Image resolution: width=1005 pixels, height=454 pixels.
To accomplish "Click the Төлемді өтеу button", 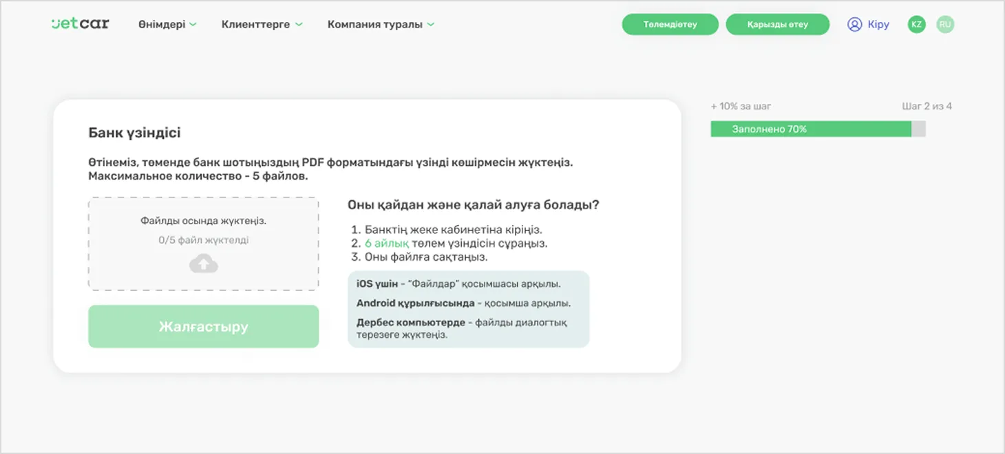I will pos(669,23).
